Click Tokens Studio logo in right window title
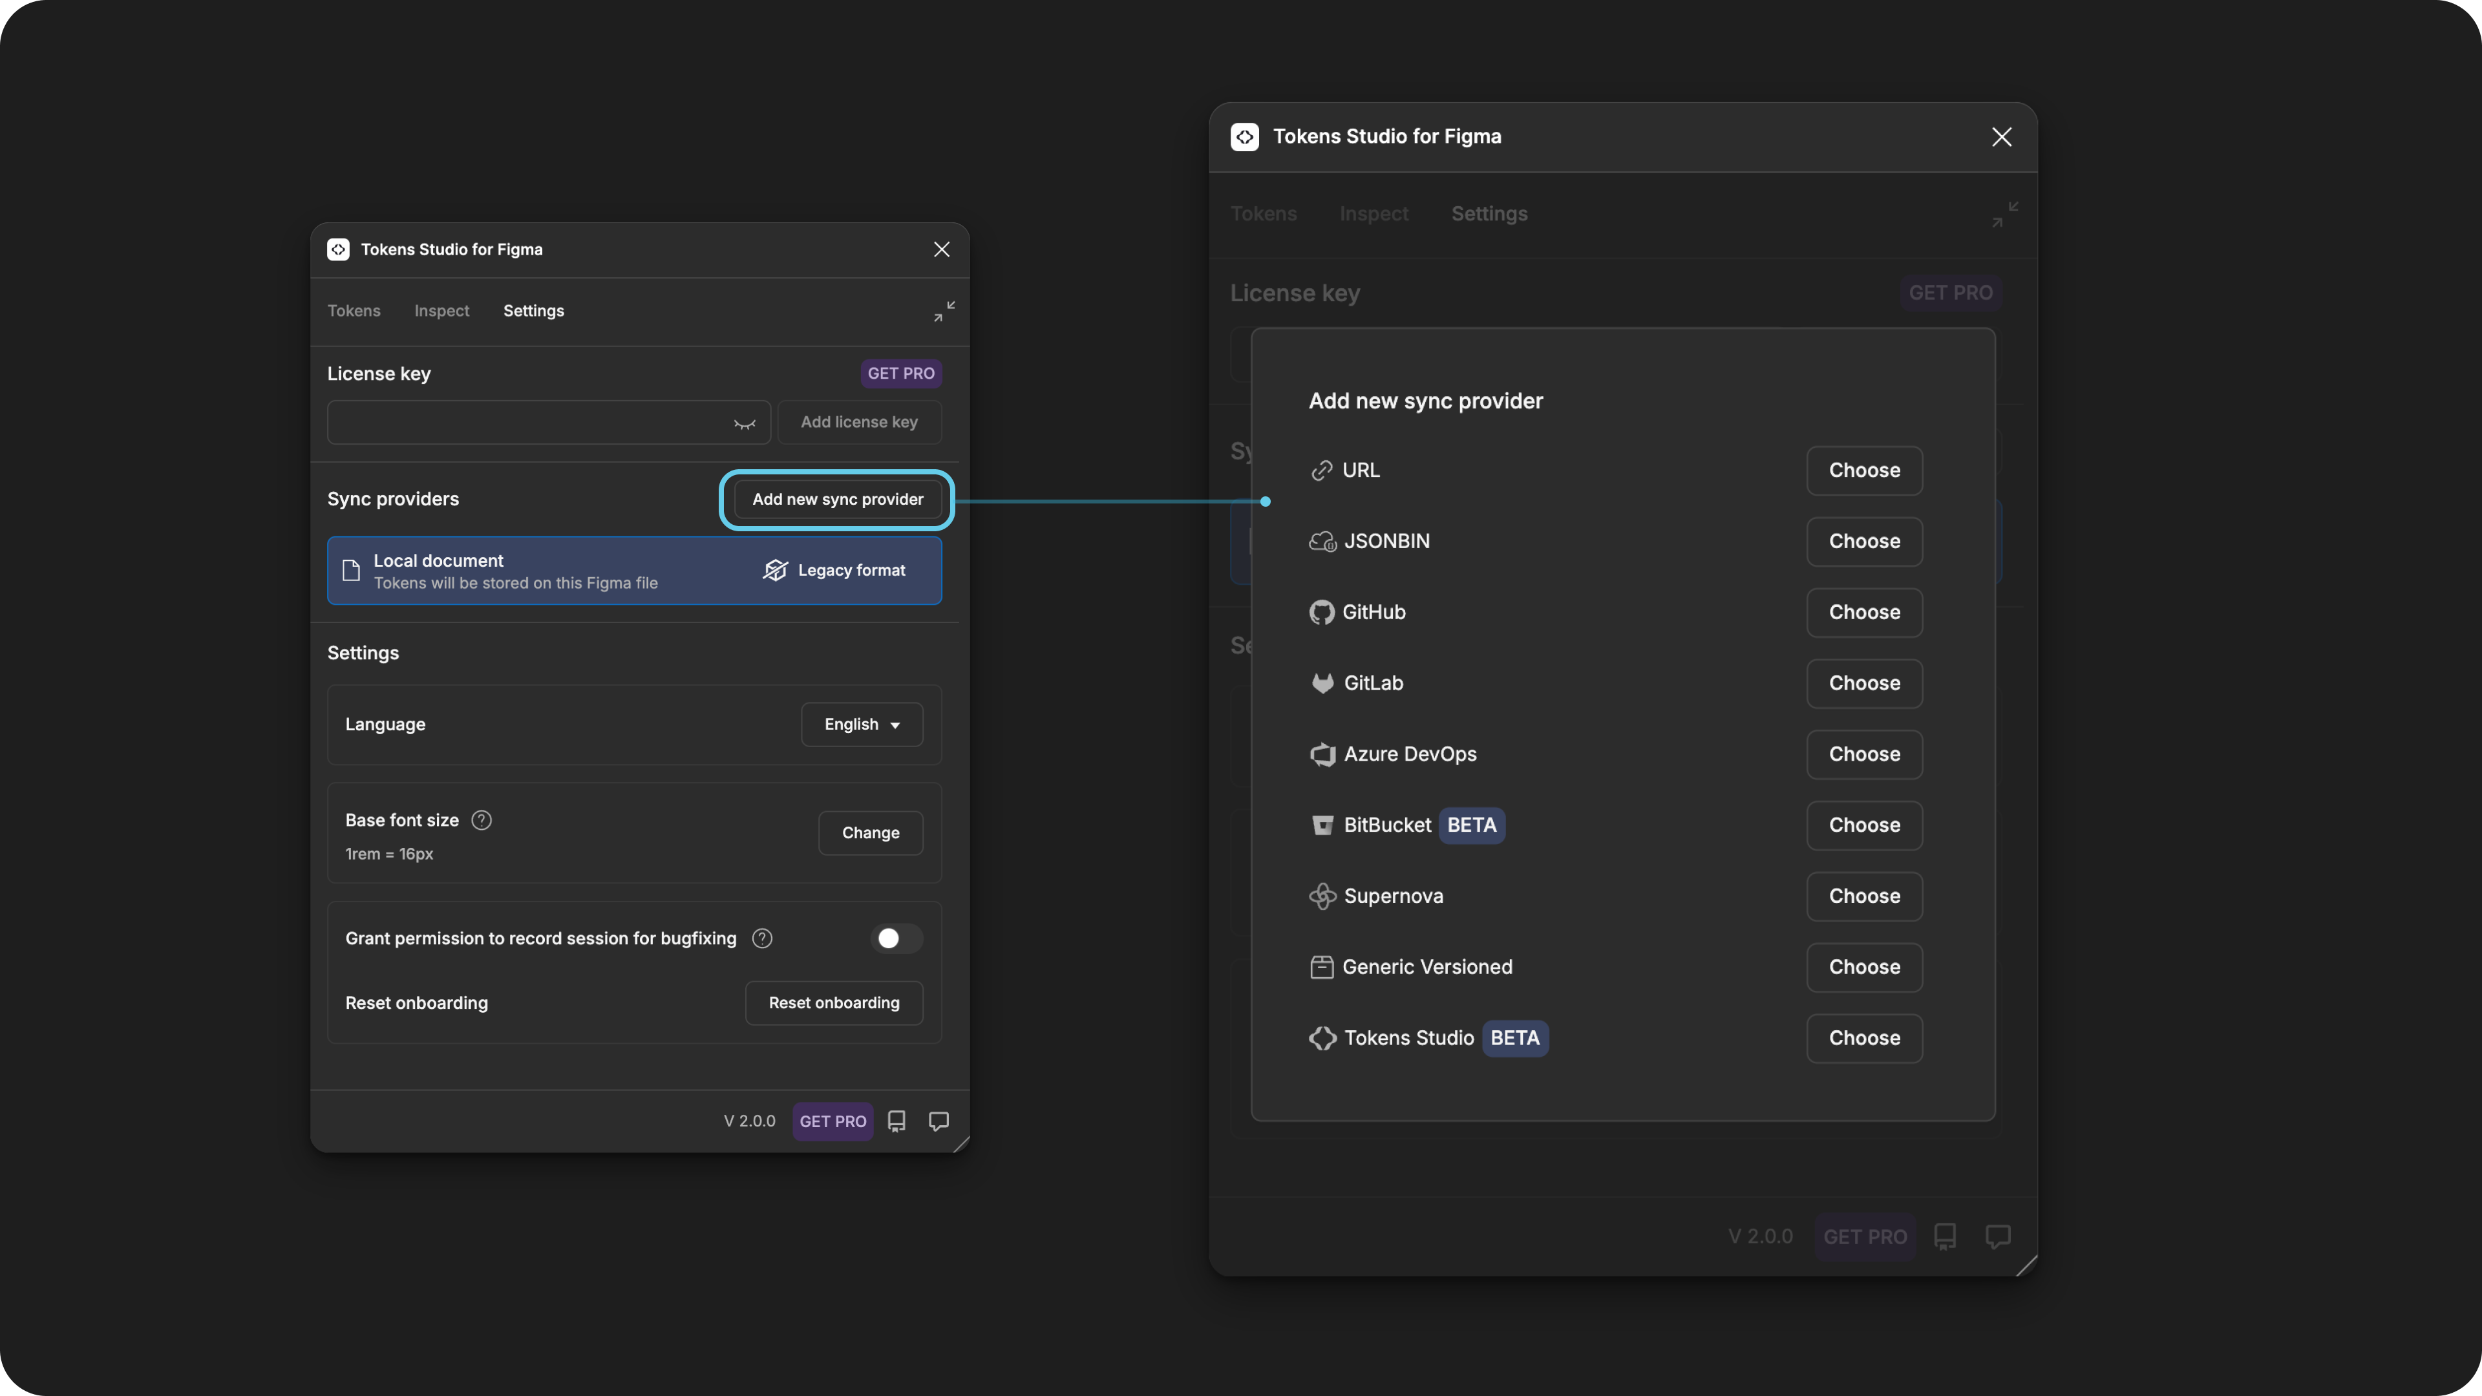 point(1245,137)
